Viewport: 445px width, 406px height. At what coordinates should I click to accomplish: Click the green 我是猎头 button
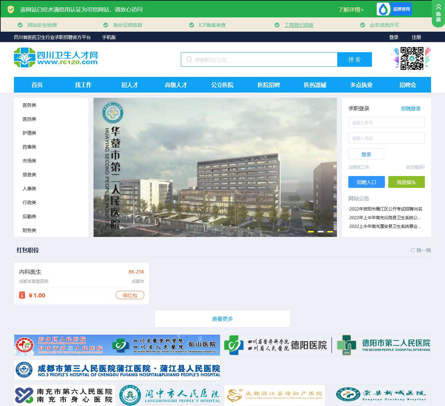click(406, 182)
